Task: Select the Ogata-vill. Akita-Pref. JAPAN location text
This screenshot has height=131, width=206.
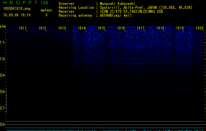Action: [x=146, y=8]
